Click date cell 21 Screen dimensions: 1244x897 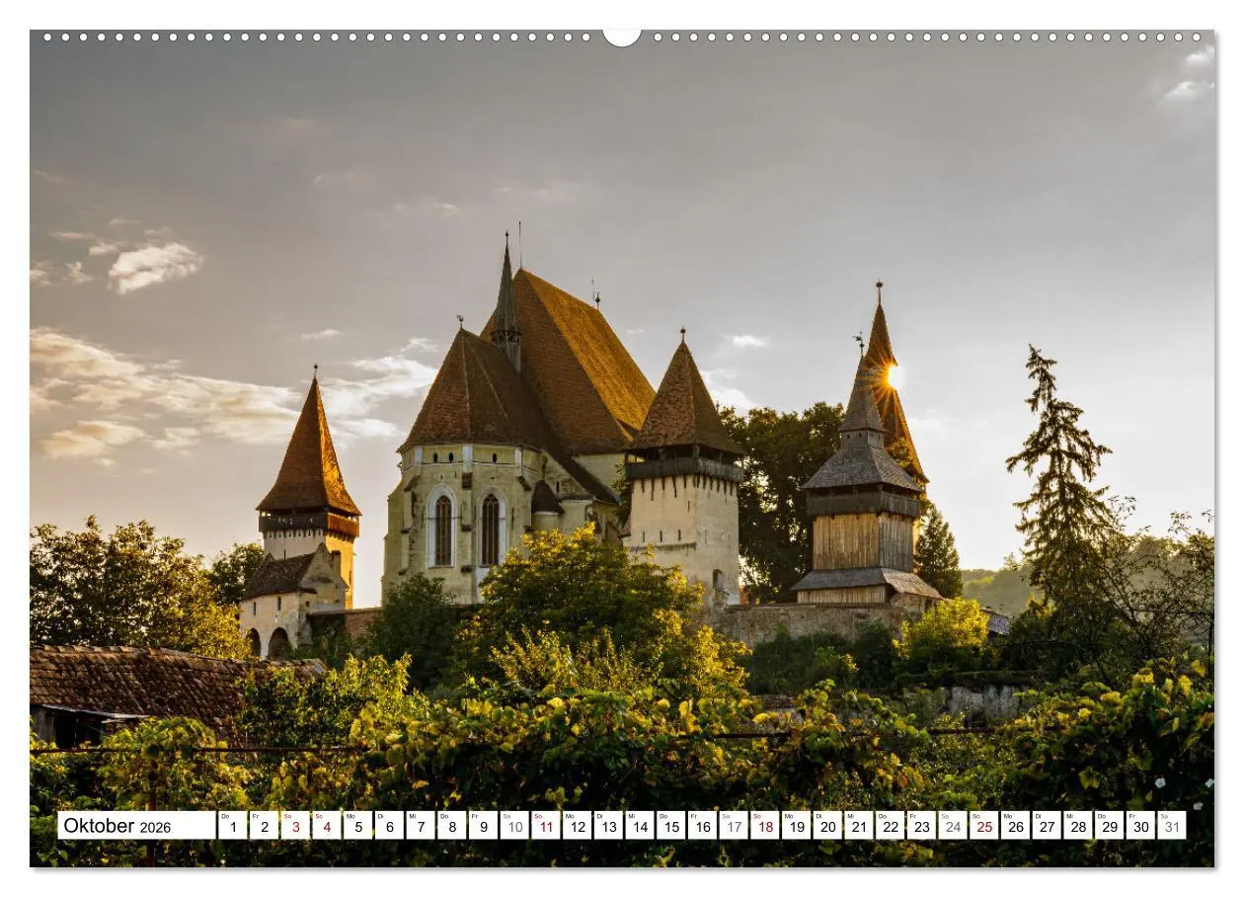pyautogui.click(x=859, y=826)
